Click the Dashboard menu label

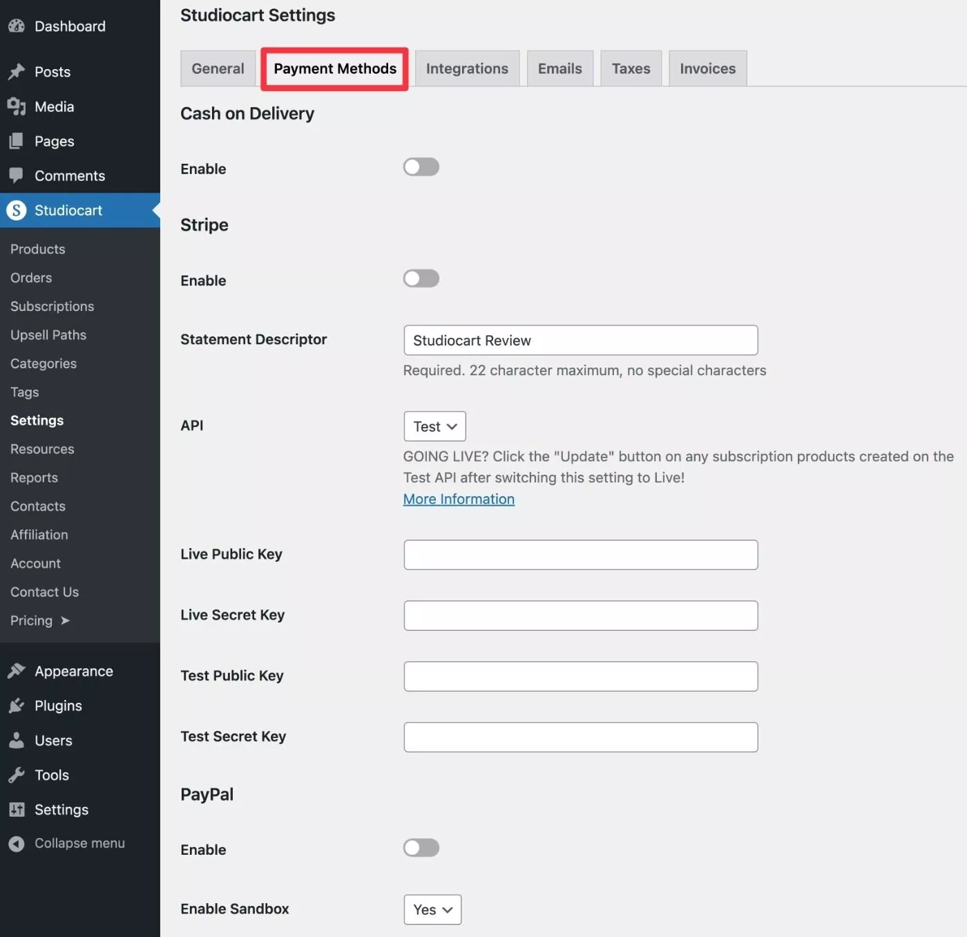(70, 26)
